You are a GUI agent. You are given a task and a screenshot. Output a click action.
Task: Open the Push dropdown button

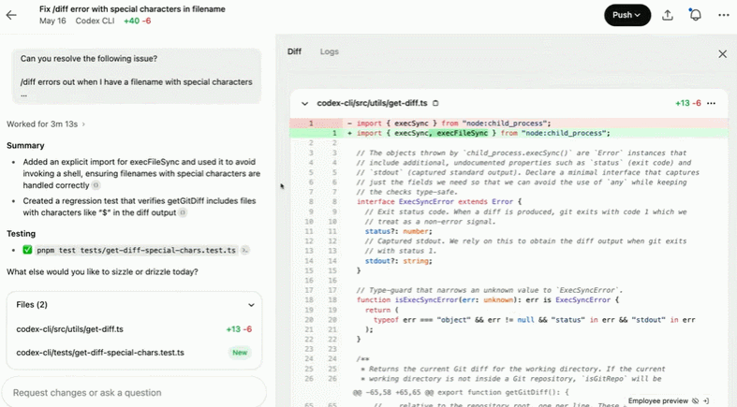pyautogui.click(x=627, y=15)
